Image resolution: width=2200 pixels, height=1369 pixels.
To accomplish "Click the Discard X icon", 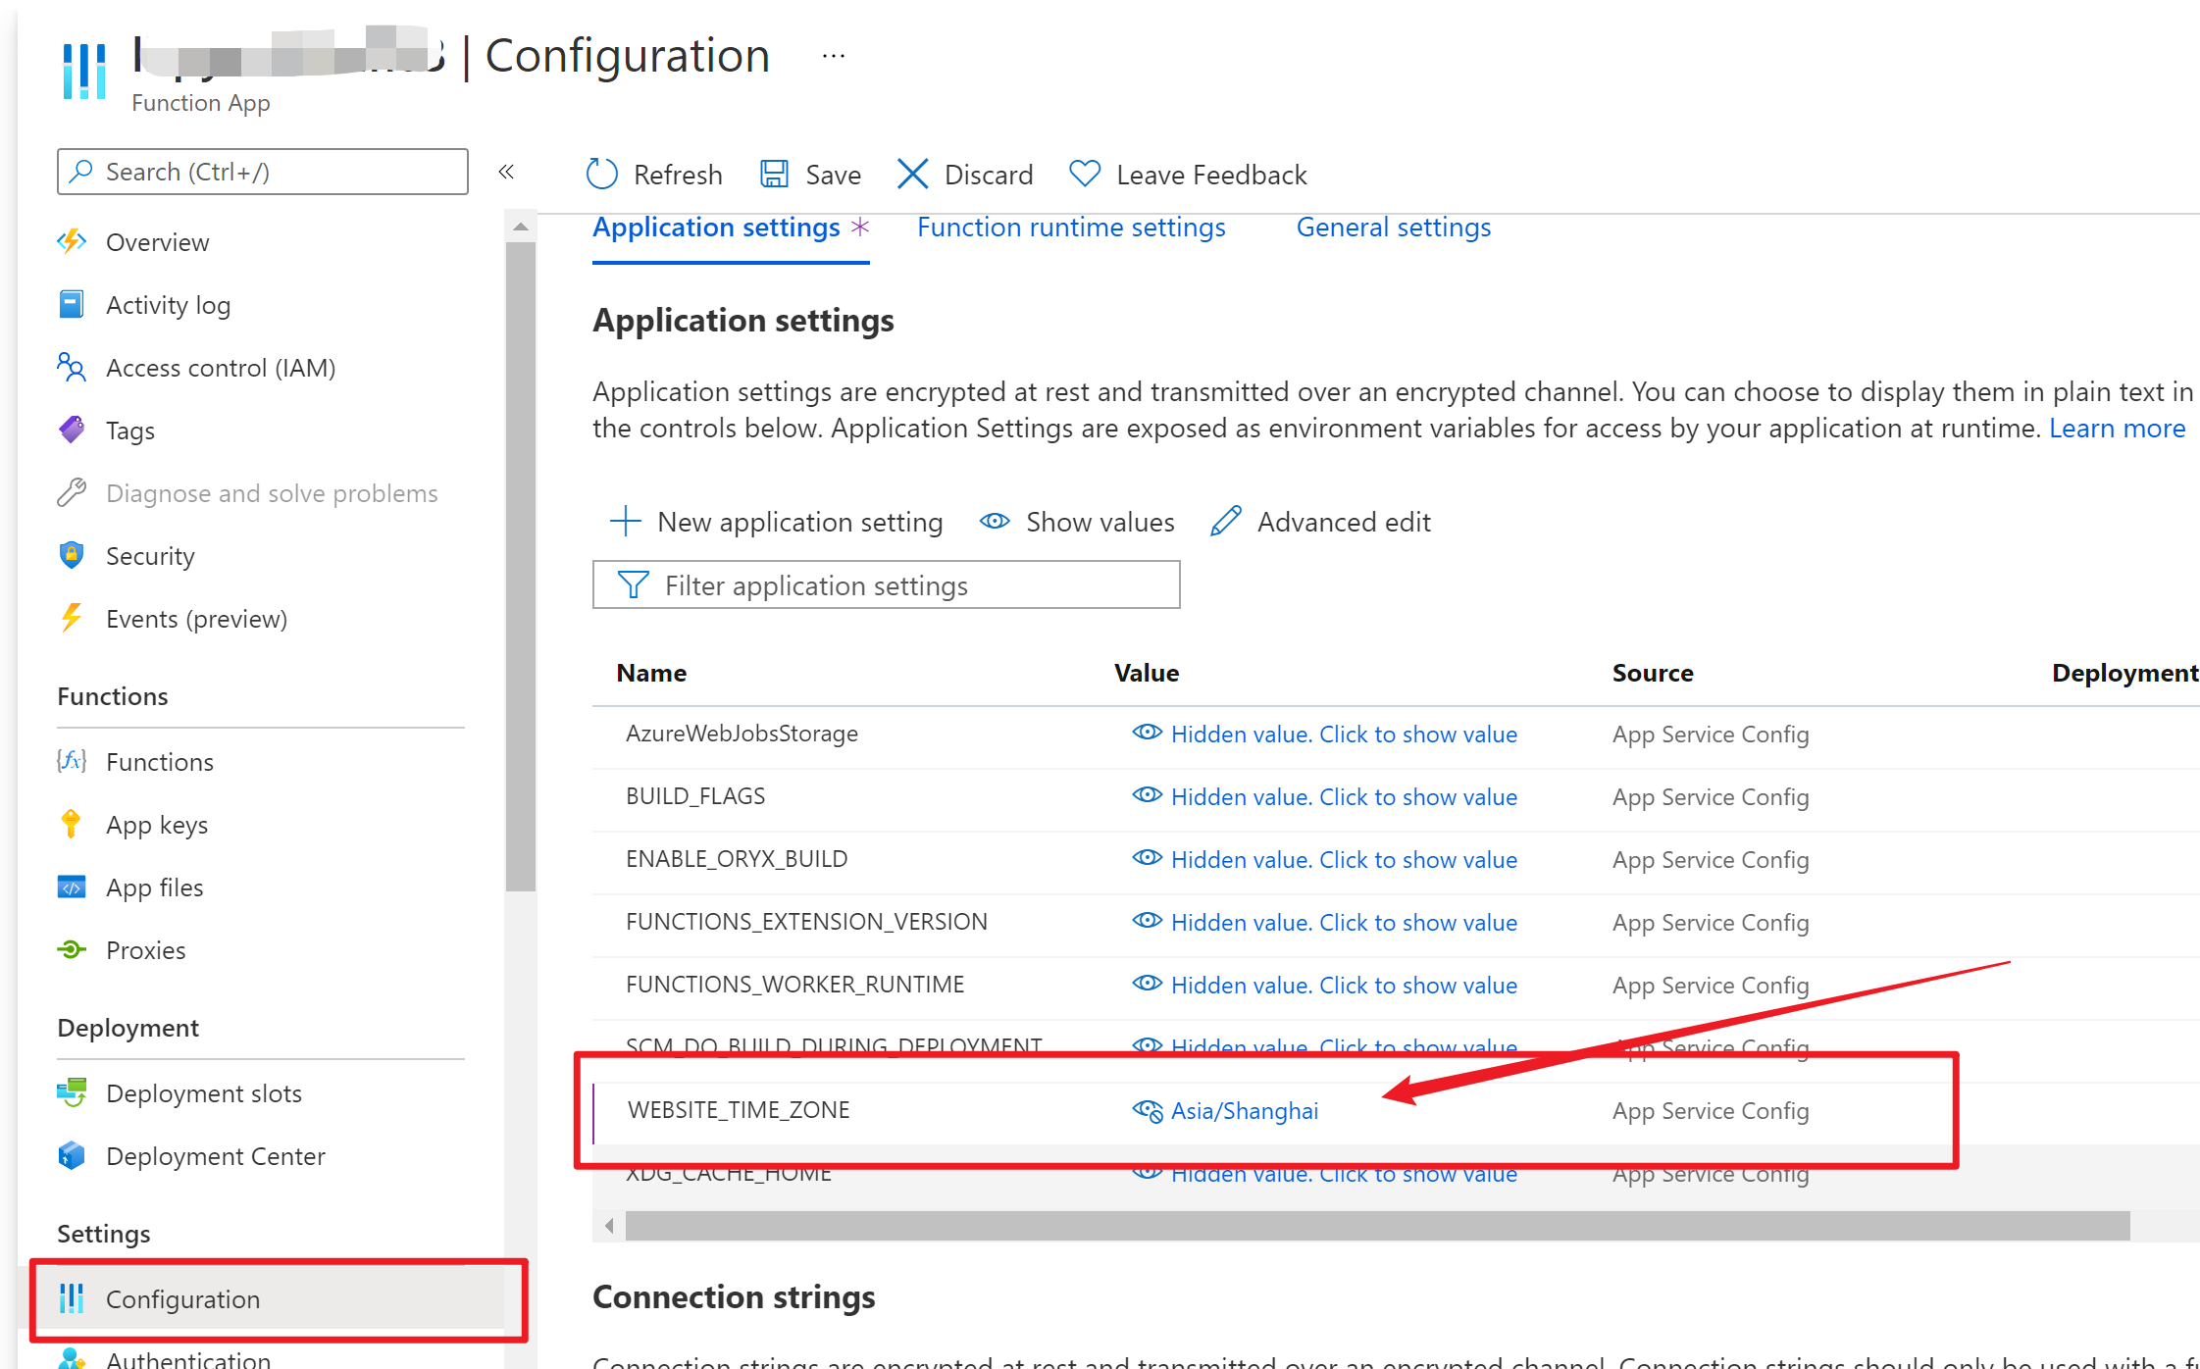I will point(912,175).
